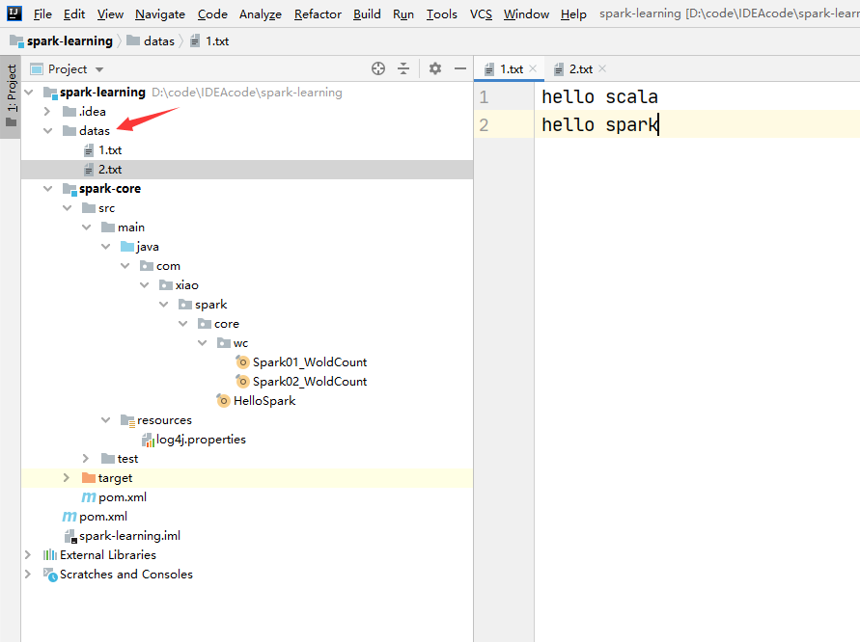Open the Refactor menu

318,13
